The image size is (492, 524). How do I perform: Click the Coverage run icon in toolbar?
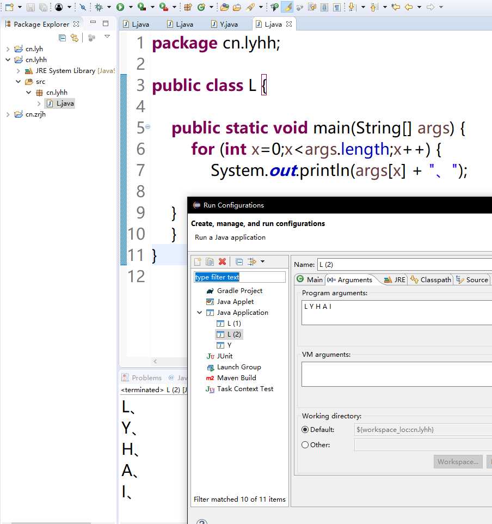pos(142,7)
